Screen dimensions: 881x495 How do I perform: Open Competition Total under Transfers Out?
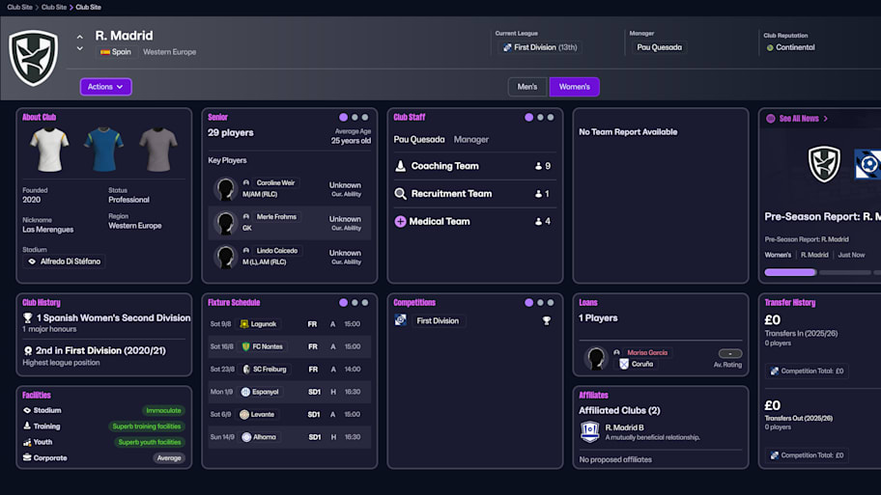(x=807, y=455)
